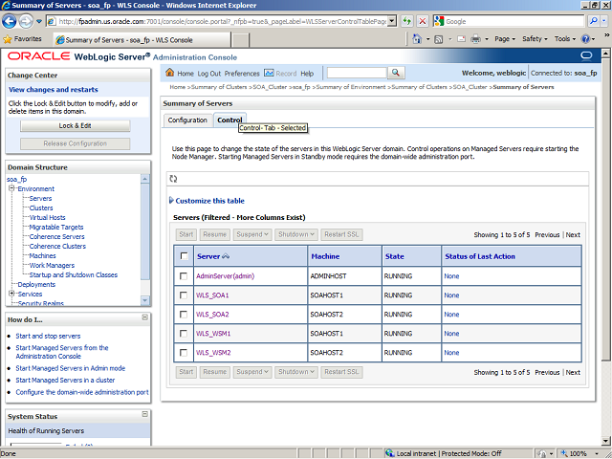612x459 pixels.
Task: Click the browser Back arrow button
Action: (12, 20)
